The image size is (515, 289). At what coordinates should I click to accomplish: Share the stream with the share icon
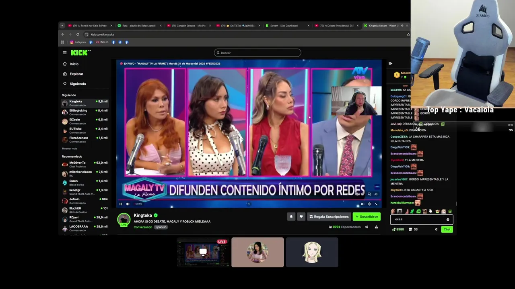pos(366,227)
